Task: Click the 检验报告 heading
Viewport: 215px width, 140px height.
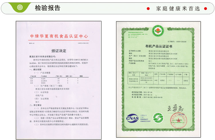Action: [x=48, y=8]
